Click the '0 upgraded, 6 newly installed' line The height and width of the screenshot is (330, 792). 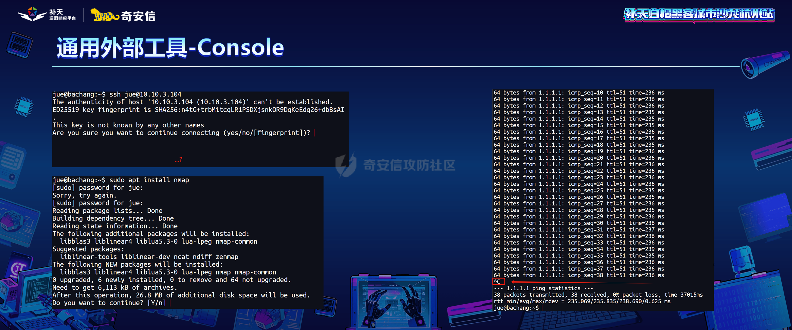[172, 280]
